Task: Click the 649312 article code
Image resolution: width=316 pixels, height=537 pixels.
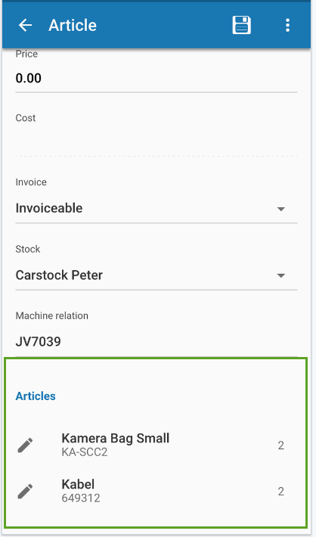Action: click(x=81, y=498)
